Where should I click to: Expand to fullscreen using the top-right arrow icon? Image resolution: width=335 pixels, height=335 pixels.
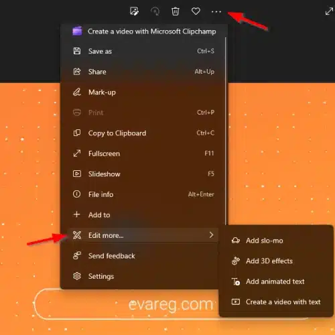pyautogui.click(x=329, y=11)
